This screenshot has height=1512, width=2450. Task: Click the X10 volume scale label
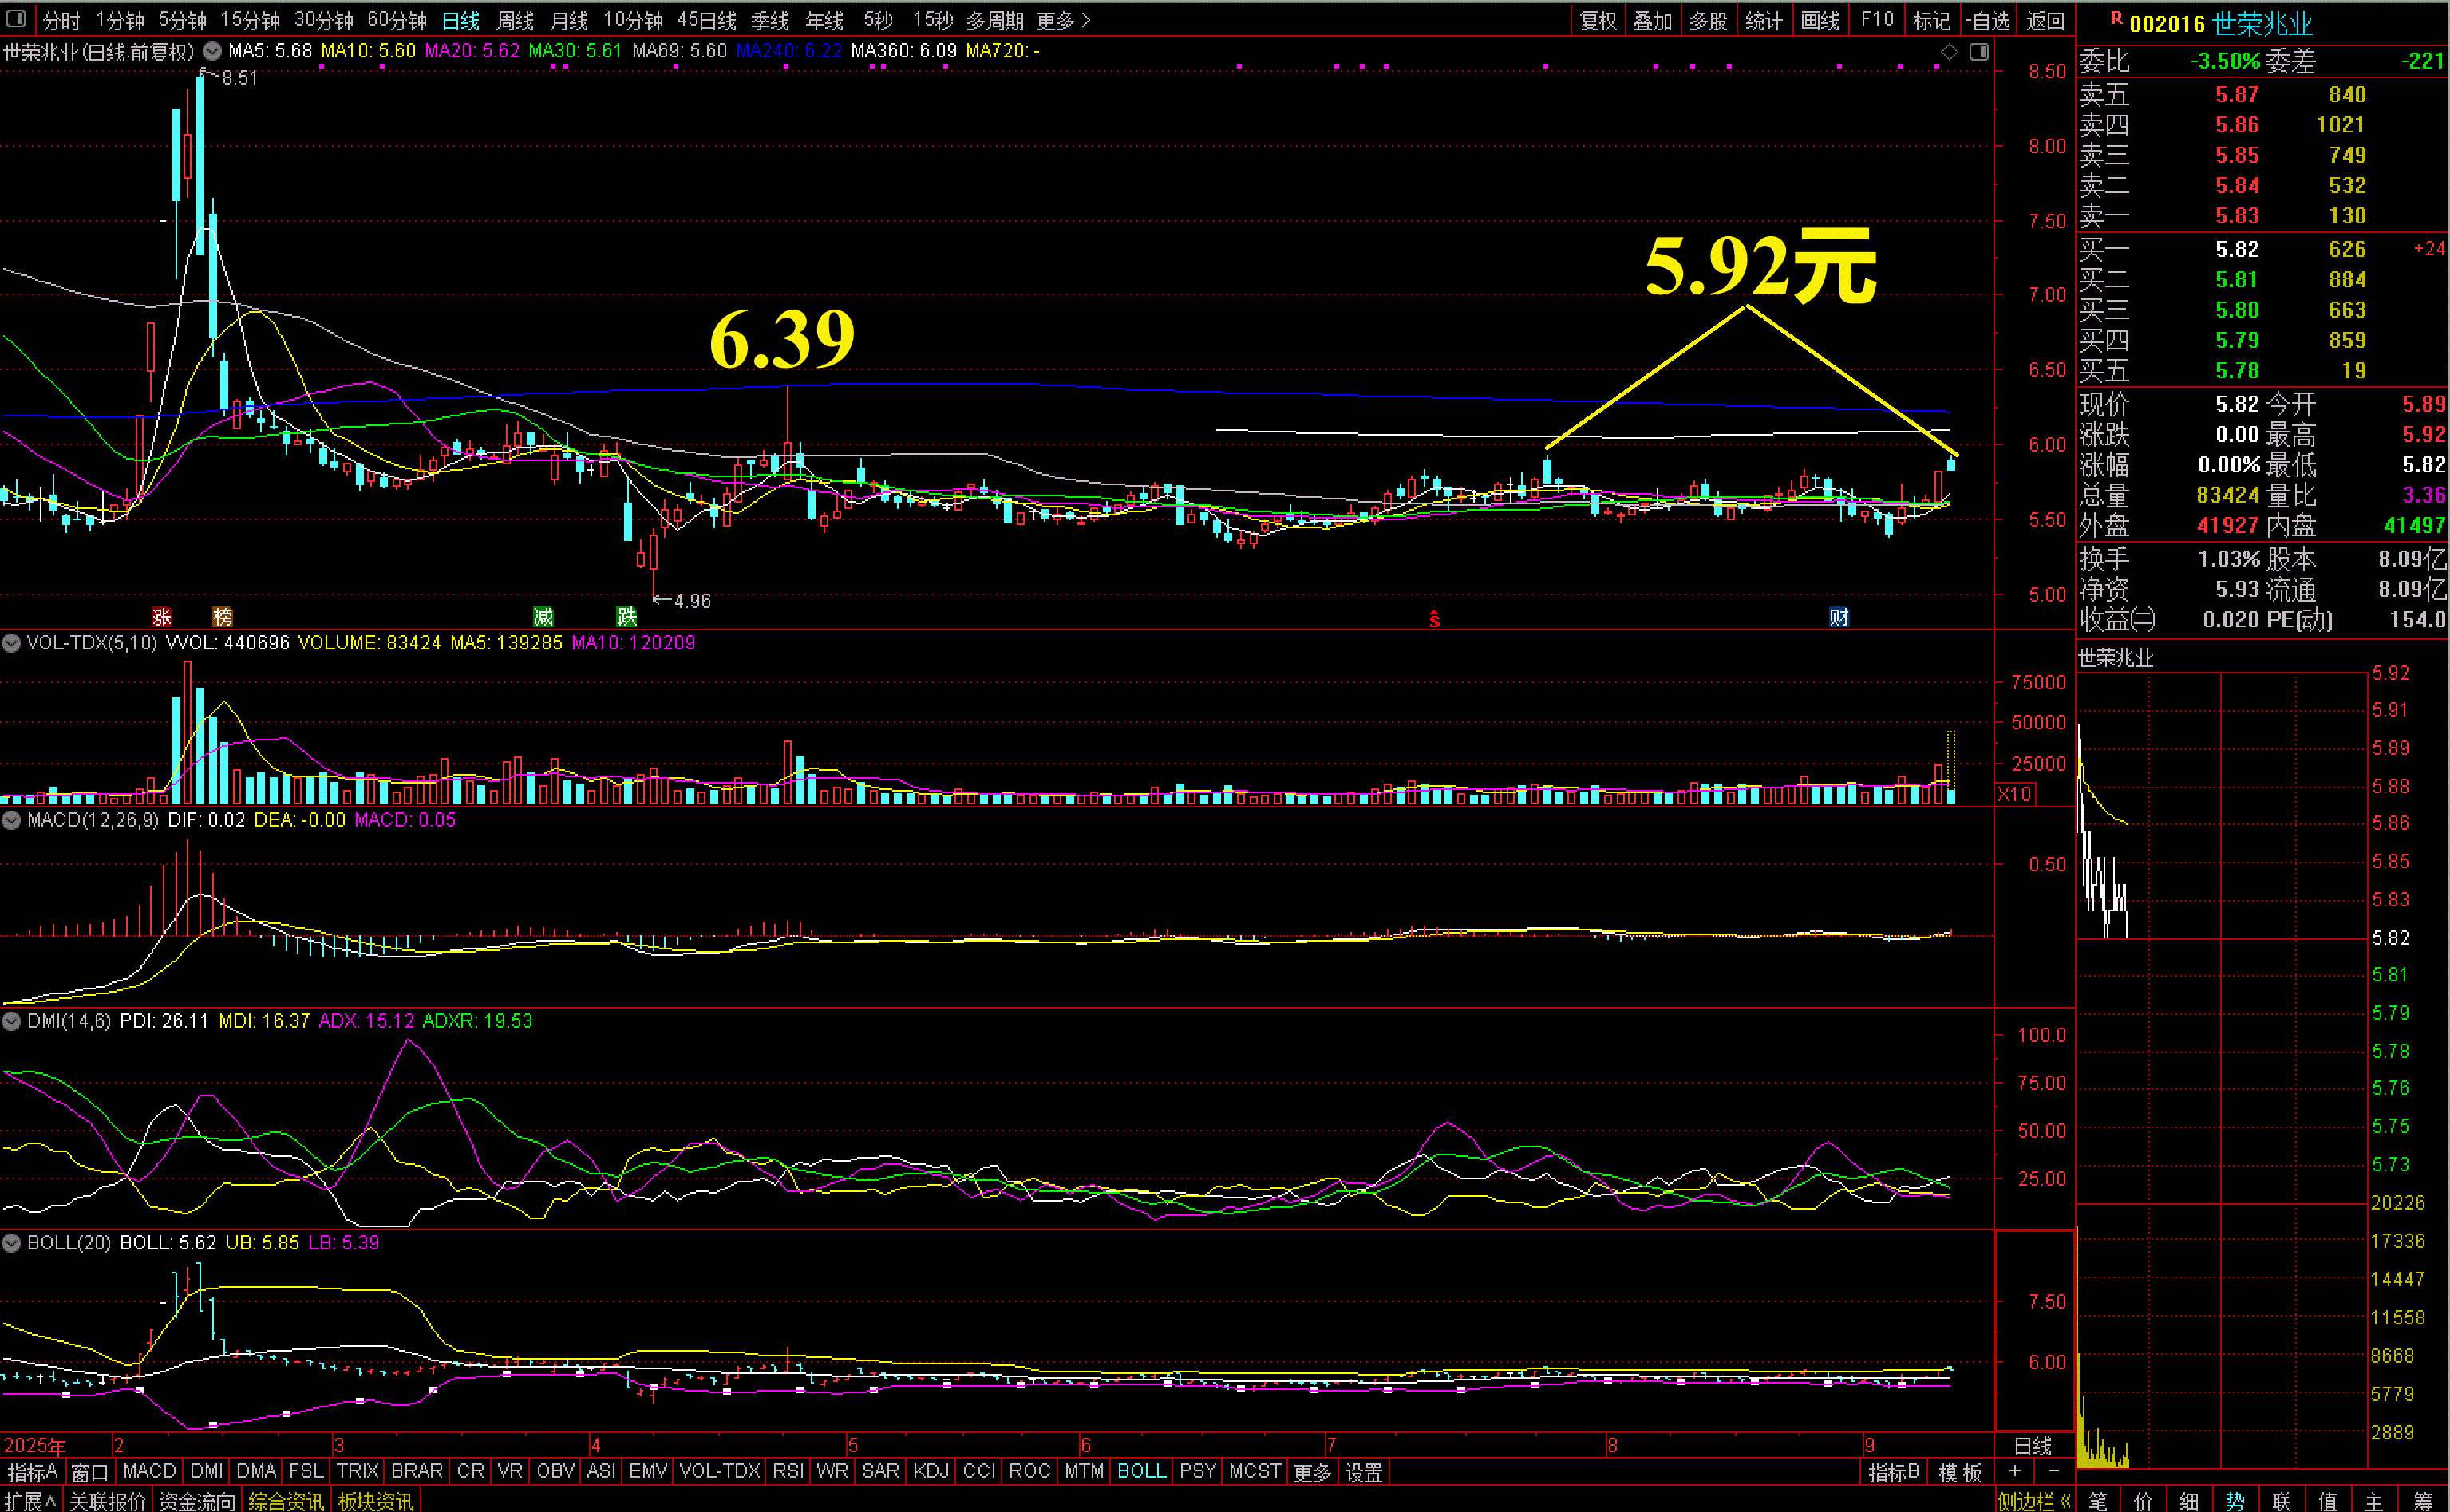click(2015, 794)
